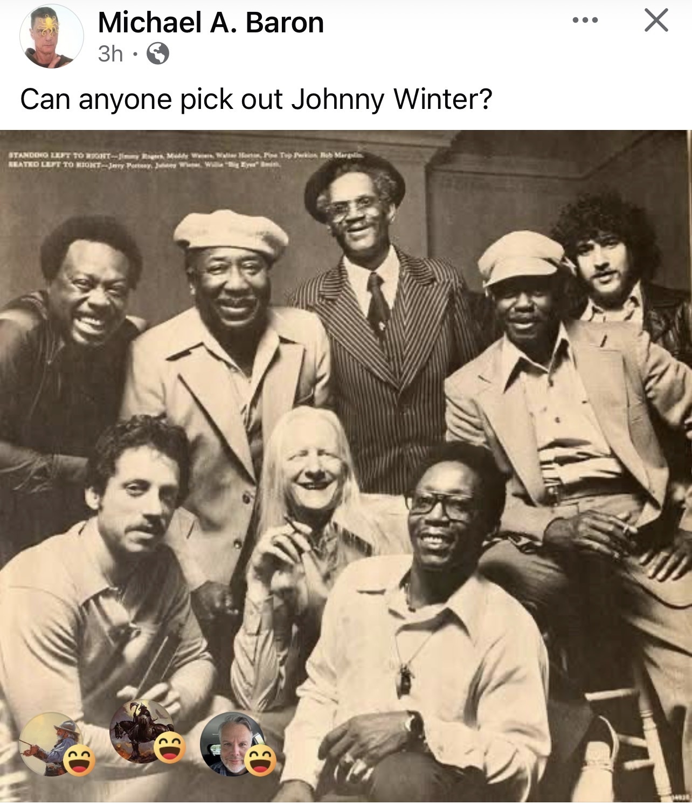This screenshot has height=804, width=692.
Task: Open Michael A. Baron's profile picture
Action: 52,37
